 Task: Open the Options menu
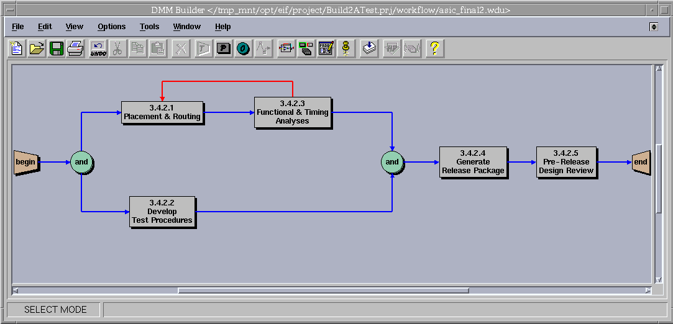pos(111,27)
